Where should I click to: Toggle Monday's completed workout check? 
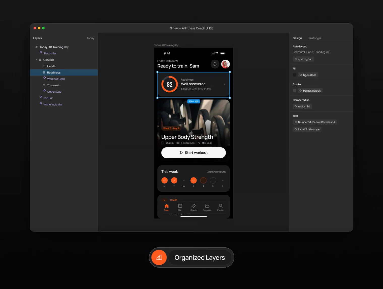pos(165,180)
